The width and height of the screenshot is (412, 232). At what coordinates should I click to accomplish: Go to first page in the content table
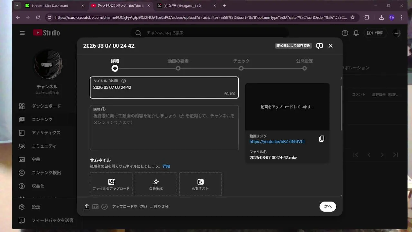tap(356, 155)
